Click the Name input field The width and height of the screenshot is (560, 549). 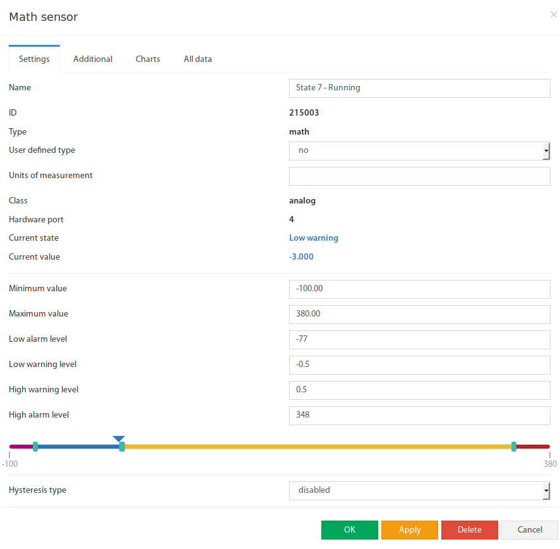(x=420, y=88)
